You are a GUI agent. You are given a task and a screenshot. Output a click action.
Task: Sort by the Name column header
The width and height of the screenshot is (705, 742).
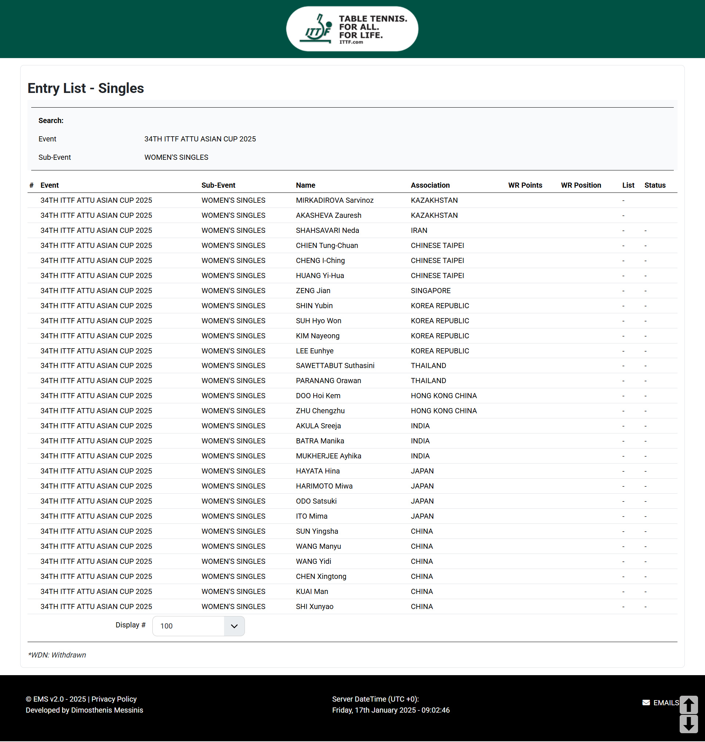[305, 185]
